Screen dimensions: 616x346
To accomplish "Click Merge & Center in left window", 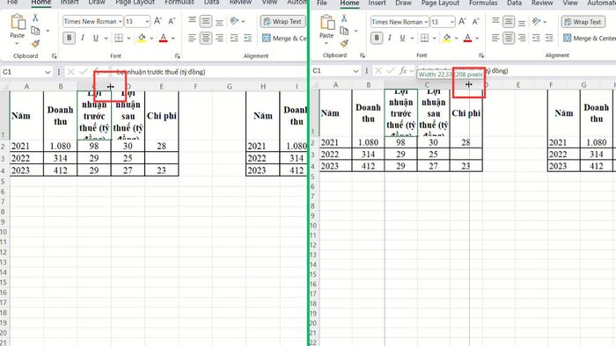I will click(x=284, y=38).
